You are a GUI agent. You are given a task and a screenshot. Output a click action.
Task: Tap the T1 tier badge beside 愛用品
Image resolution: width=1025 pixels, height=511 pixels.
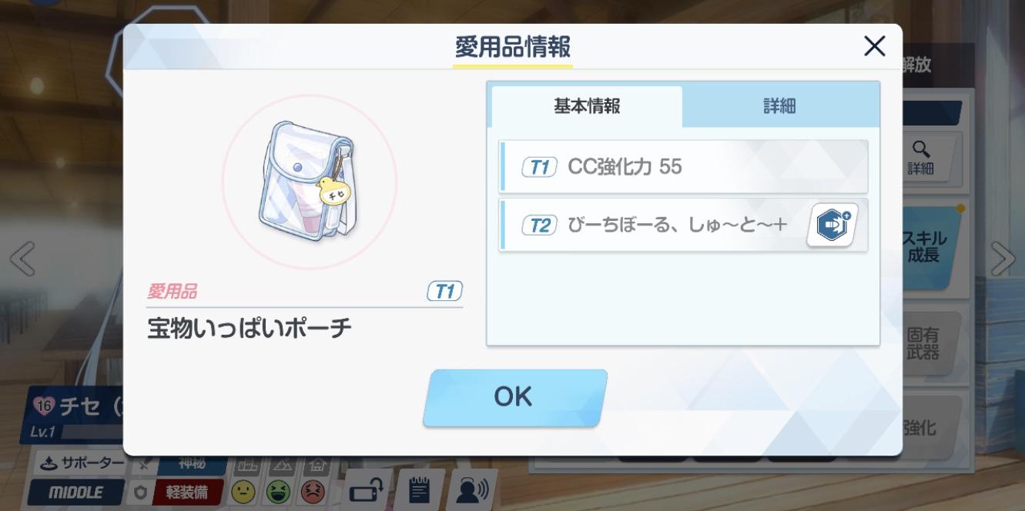click(444, 292)
